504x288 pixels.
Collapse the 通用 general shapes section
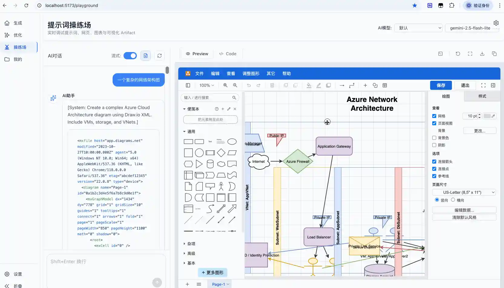click(x=189, y=132)
